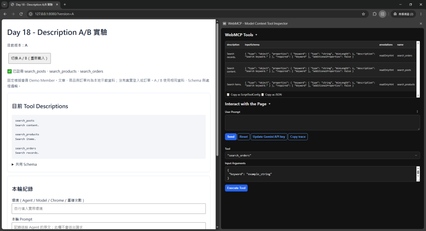
Task: Close the Day 18 browser tab
Action: click(x=57, y=4)
